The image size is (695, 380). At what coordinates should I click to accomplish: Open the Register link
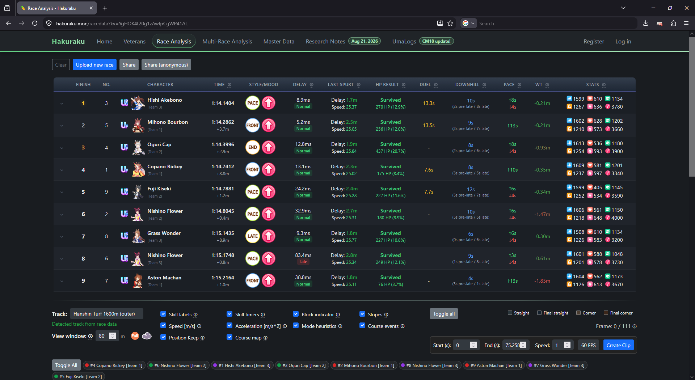[594, 41]
